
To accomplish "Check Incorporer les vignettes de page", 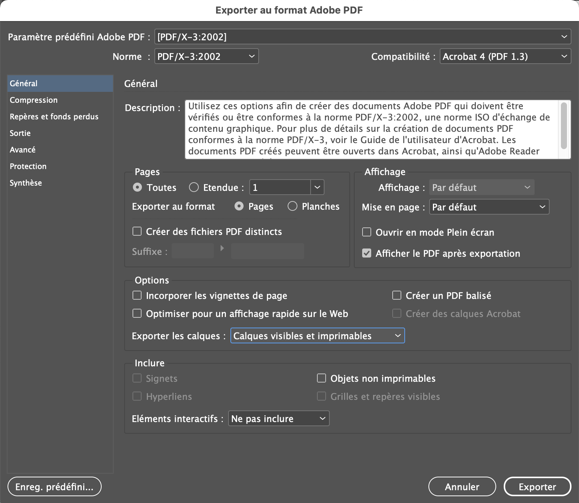I will pos(137,296).
